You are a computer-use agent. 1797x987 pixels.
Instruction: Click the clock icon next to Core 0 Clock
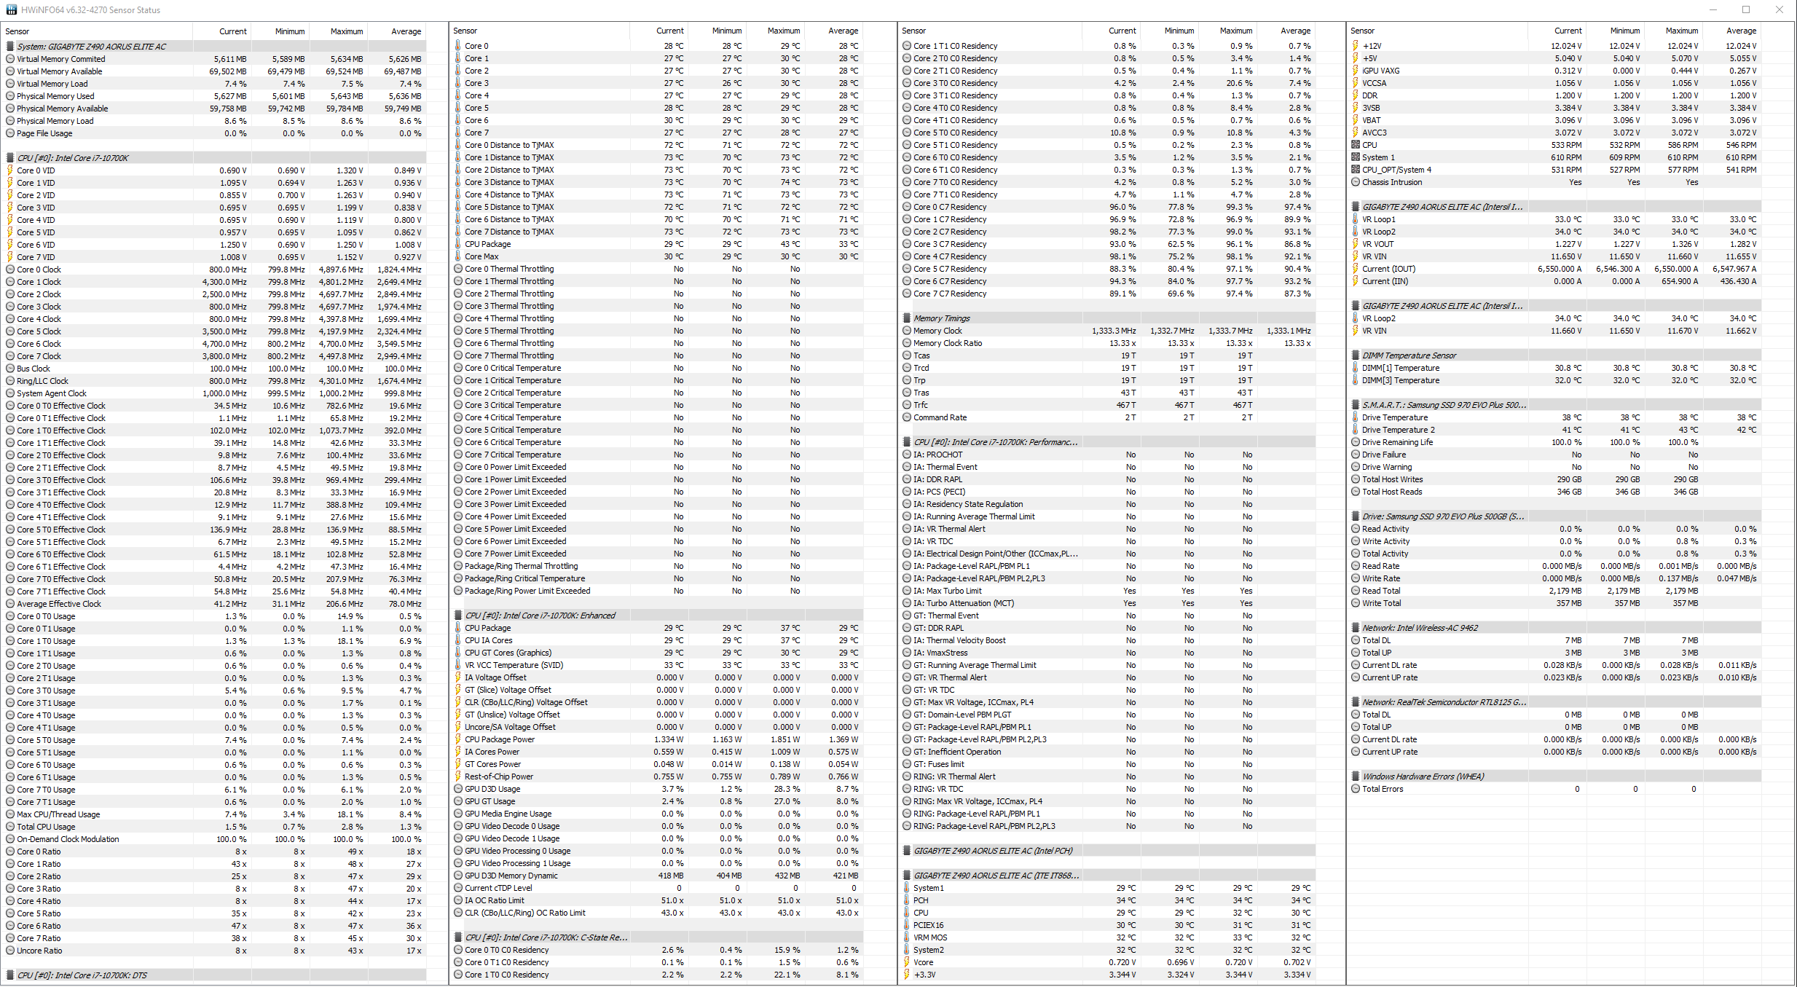pyautogui.click(x=10, y=270)
